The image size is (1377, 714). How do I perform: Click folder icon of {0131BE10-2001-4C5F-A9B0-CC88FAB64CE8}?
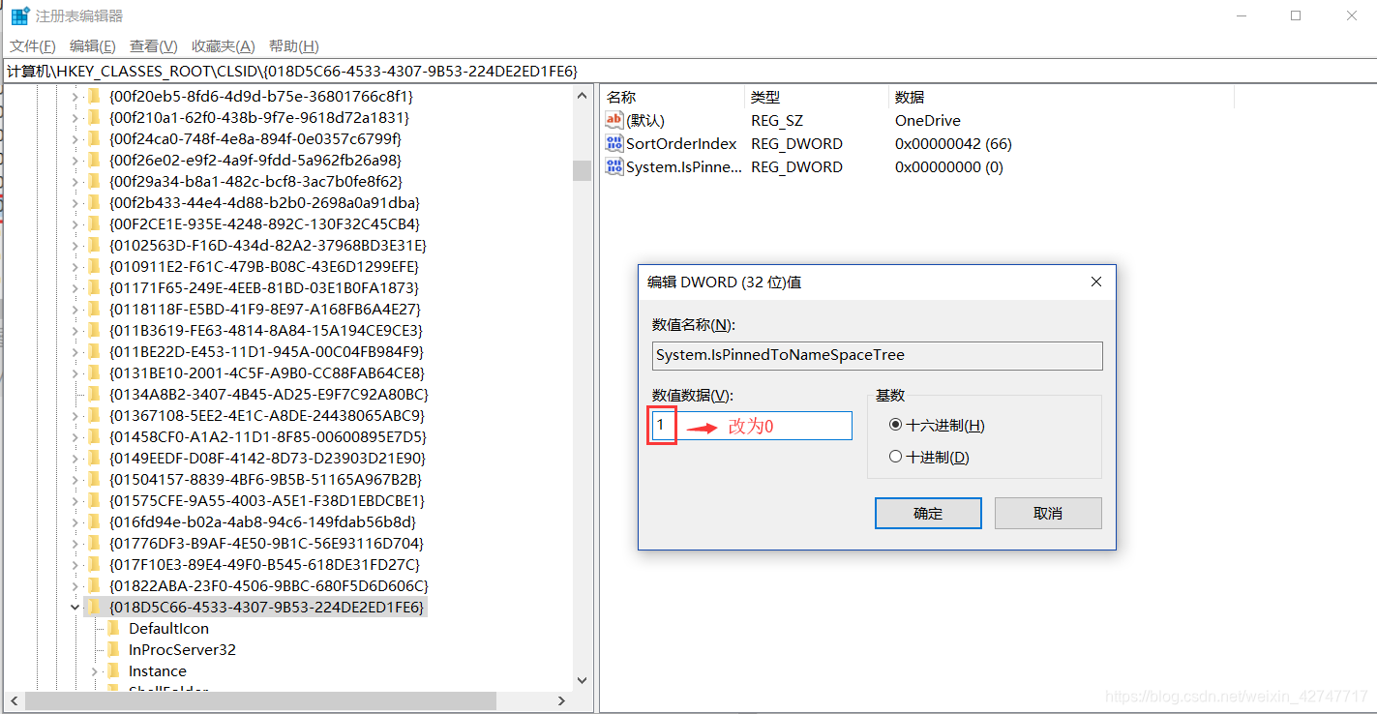click(x=94, y=372)
